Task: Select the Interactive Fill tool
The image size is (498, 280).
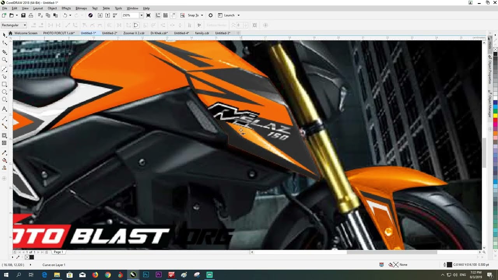Action: click(4, 160)
